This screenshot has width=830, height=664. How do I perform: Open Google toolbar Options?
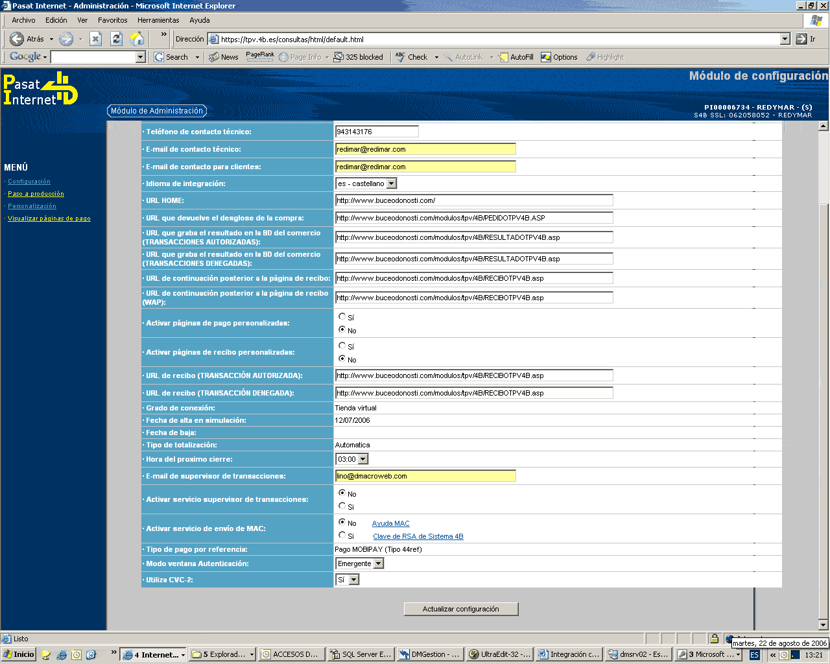546,57
